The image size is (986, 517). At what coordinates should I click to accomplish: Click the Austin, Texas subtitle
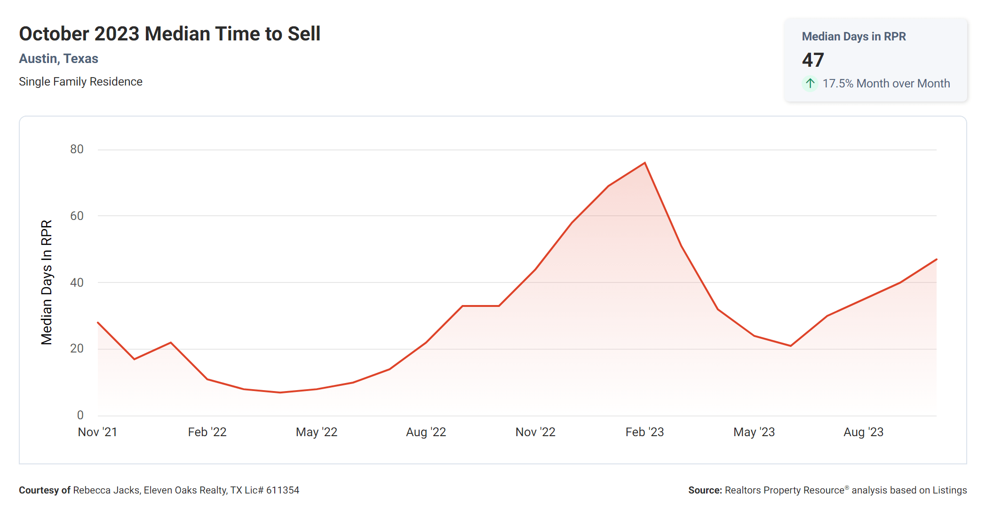(59, 59)
